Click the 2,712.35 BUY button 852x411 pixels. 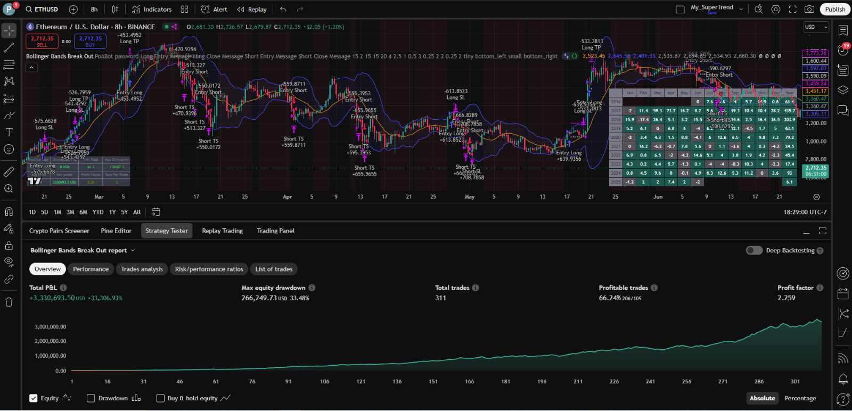click(91, 41)
